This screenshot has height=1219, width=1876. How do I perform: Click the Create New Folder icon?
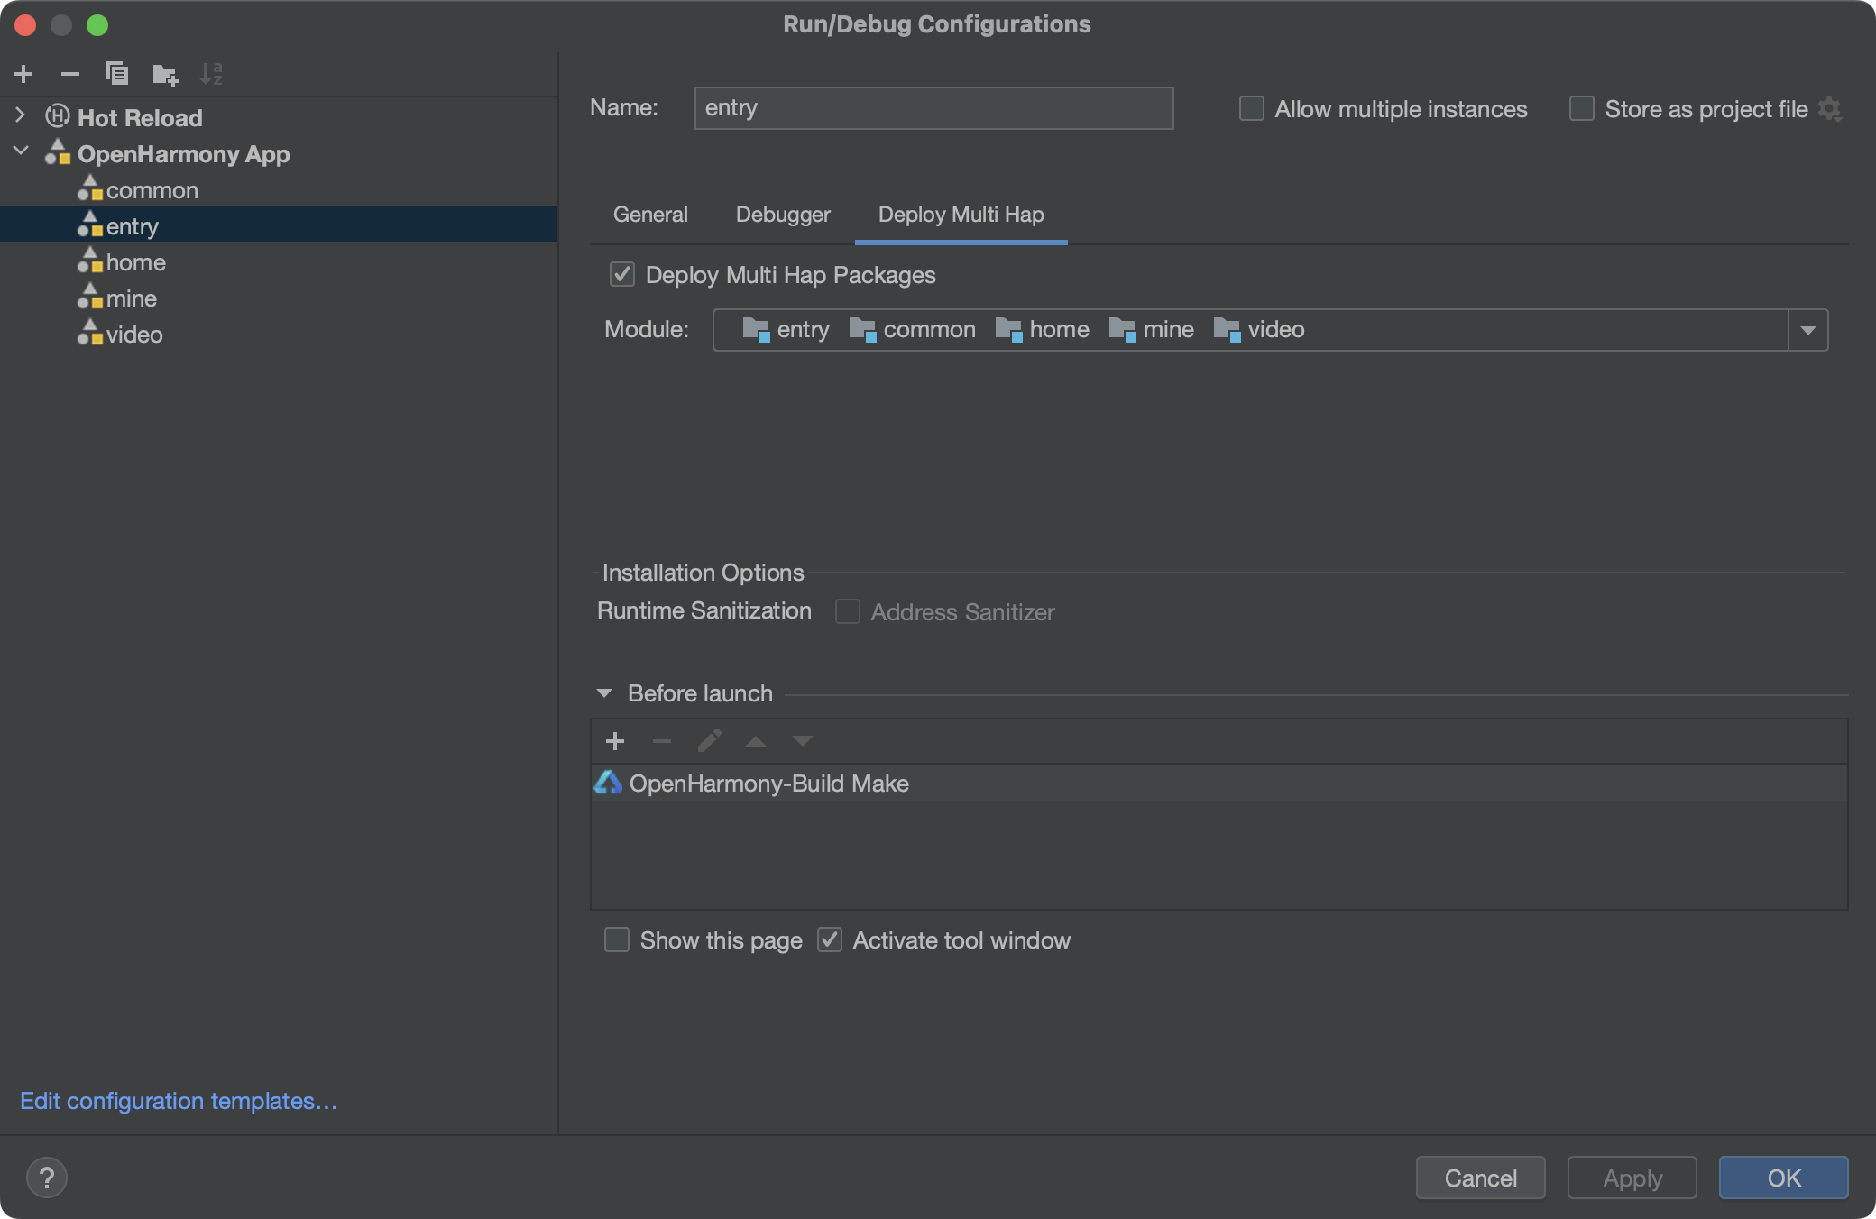(x=165, y=74)
